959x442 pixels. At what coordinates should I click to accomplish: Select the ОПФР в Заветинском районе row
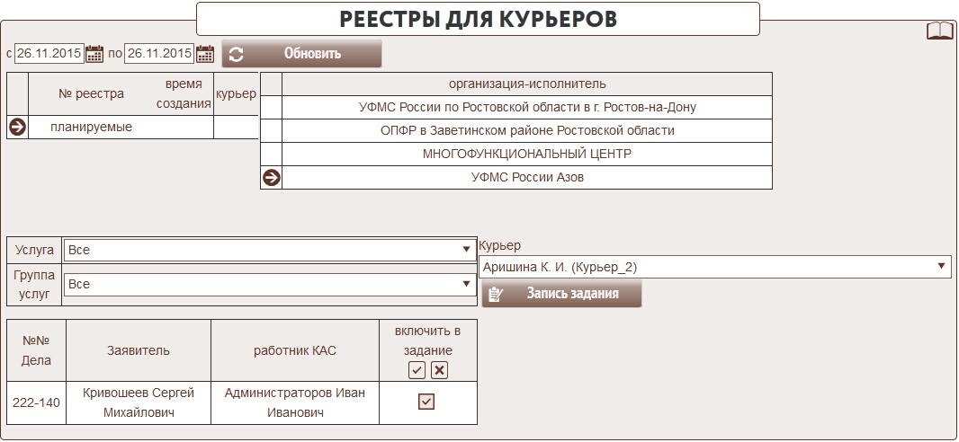tap(526, 131)
